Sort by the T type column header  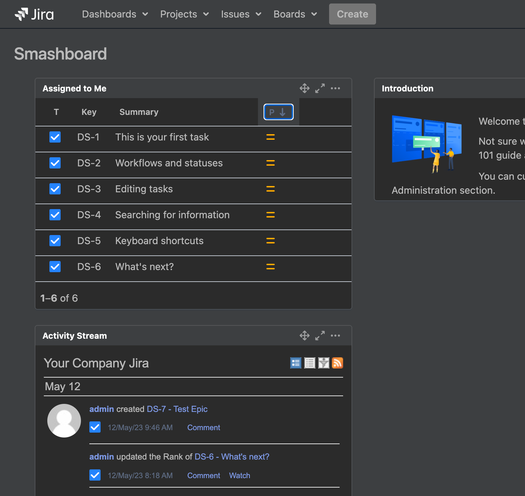(56, 112)
